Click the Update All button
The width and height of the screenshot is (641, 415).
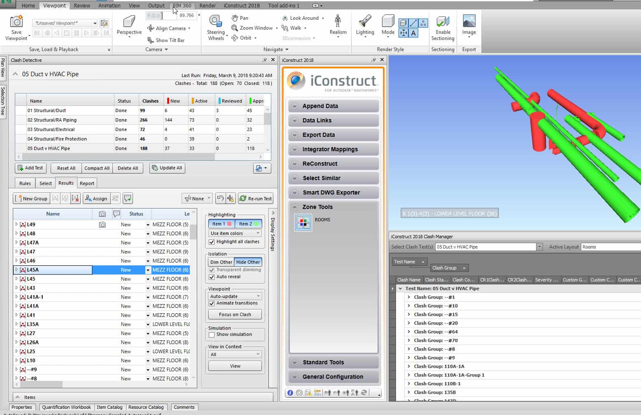(x=167, y=168)
